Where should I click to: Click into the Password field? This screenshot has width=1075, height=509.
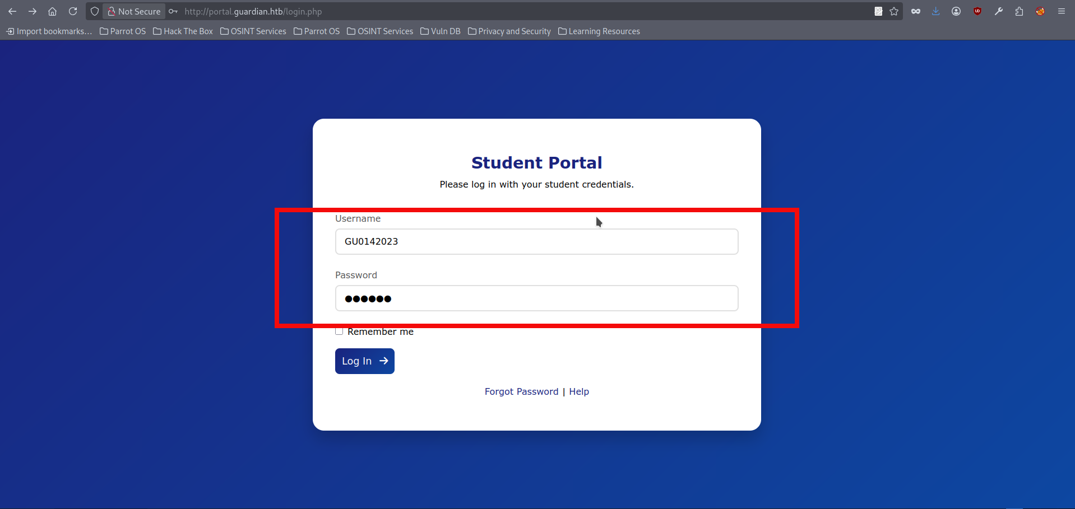[536, 298]
